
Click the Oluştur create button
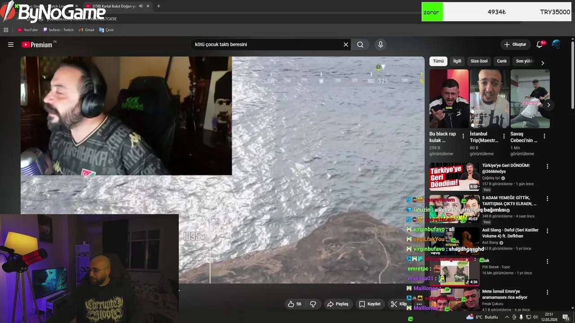pos(515,44)
